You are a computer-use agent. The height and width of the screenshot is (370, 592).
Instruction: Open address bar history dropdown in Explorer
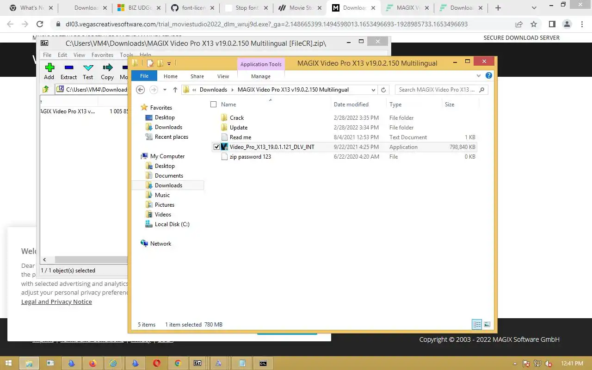click(373, 90)
